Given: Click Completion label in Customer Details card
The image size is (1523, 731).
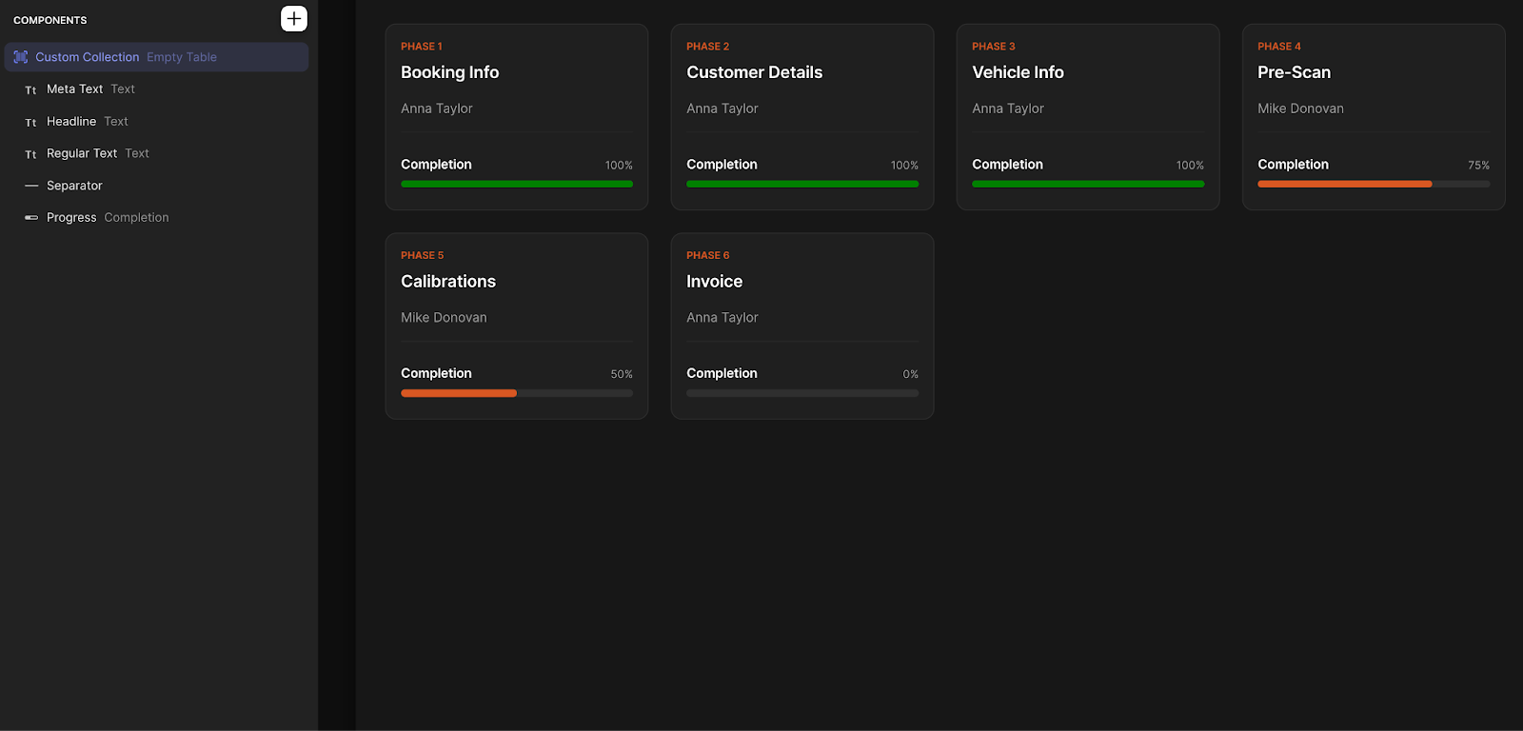Looking at the screenshot, I should (722, 165).
